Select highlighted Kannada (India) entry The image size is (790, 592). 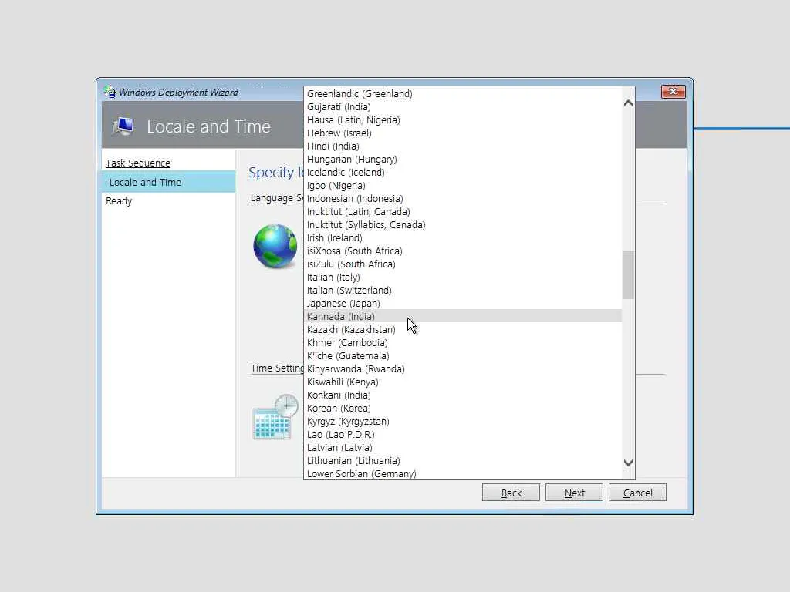pos(463,316)
